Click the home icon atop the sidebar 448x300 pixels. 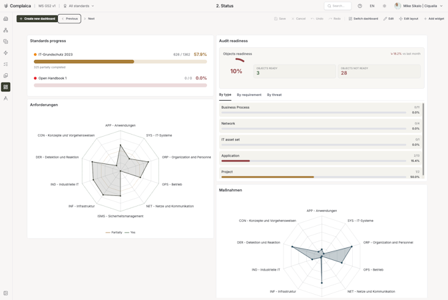[x=6, y=19]
